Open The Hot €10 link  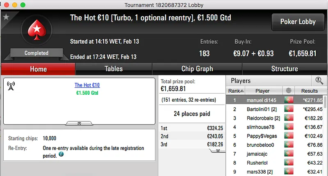tap(87, 85)
